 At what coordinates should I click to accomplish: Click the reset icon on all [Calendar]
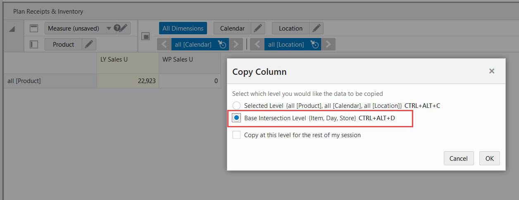click(222, 44)
